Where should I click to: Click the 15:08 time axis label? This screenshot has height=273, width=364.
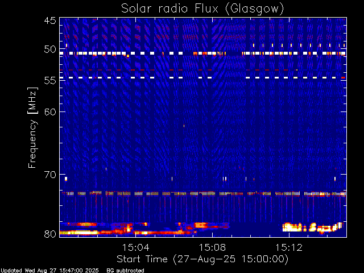pyautogui.click(x=212, y=247)
